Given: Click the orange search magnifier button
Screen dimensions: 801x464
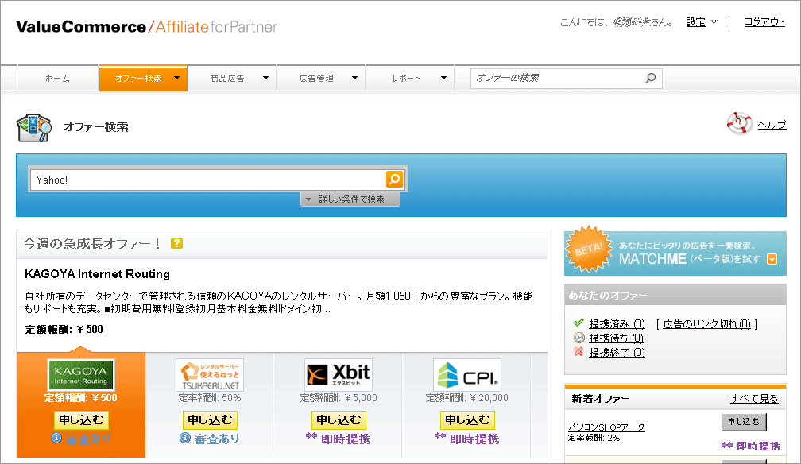Looking at the screenshot, I should (394, 180).
